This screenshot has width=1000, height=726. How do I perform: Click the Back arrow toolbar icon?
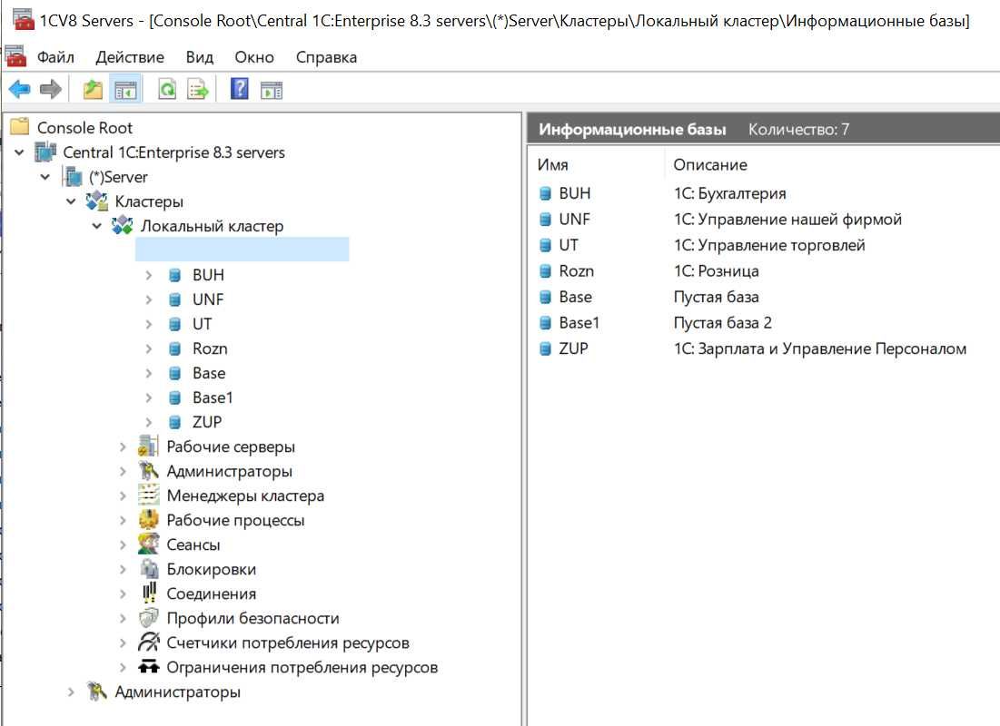click(x=20, y=89)
